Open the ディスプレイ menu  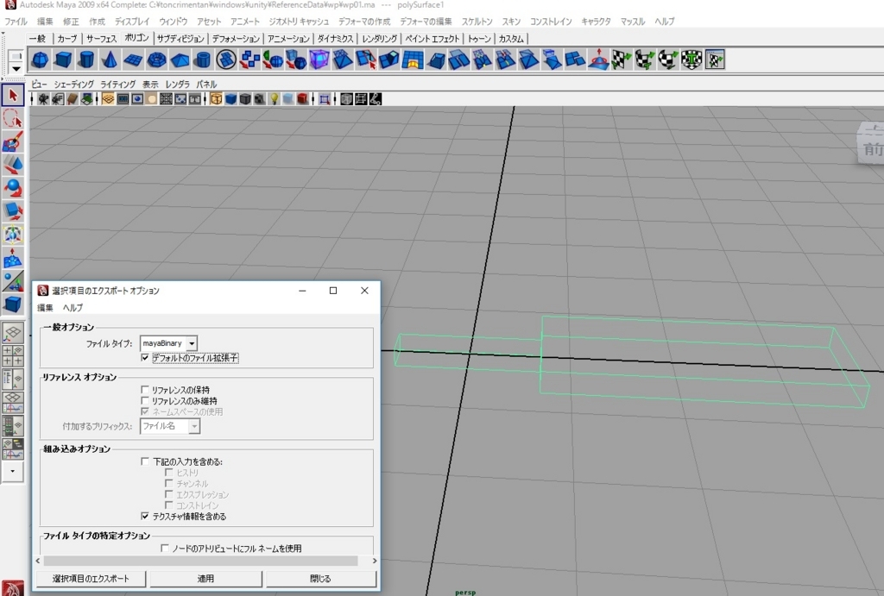(x=132, y=22)
